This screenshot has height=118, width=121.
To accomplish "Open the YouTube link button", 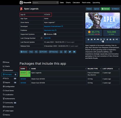I will (x=74, y=52).
